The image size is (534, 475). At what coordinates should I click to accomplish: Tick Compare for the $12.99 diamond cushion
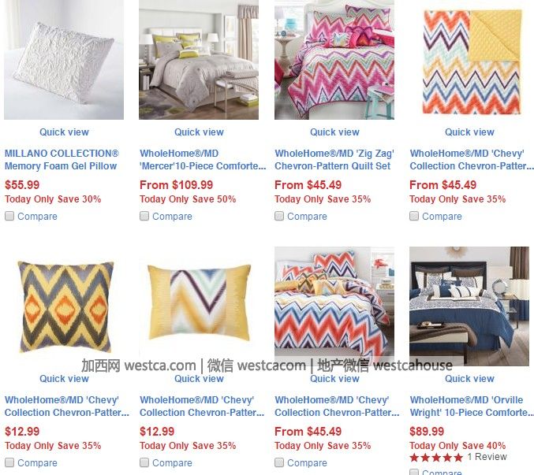[9, 462]
